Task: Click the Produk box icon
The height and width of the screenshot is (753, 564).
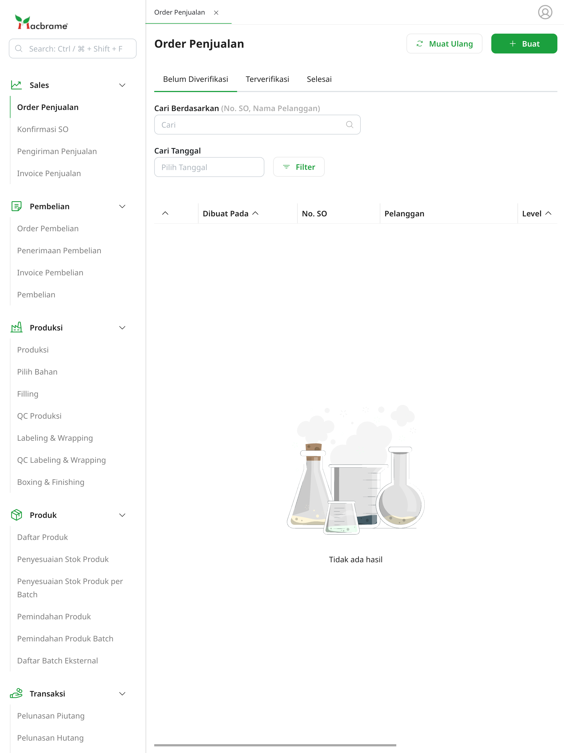Action: (x=16, y=515)
